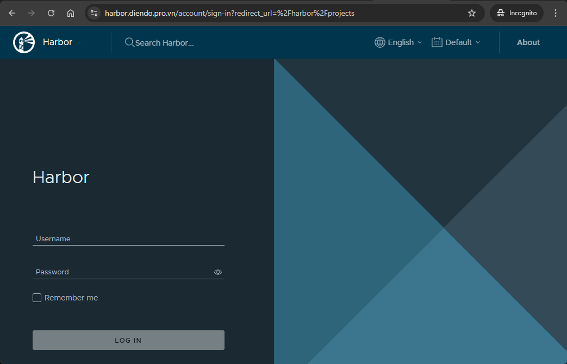Tick the Remember me checkbox
567x364 pixels.
(37, 298)
